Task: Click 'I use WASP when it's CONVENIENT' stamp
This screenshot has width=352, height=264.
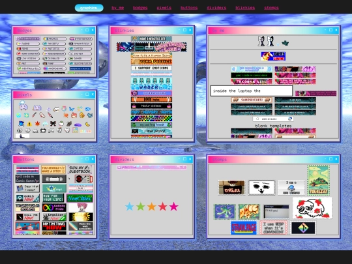Action: pyautogui.click(x=273, y=228)
